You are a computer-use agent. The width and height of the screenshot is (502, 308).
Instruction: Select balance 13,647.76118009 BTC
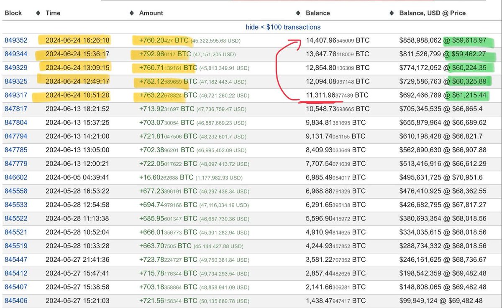(x=338, y=54)
